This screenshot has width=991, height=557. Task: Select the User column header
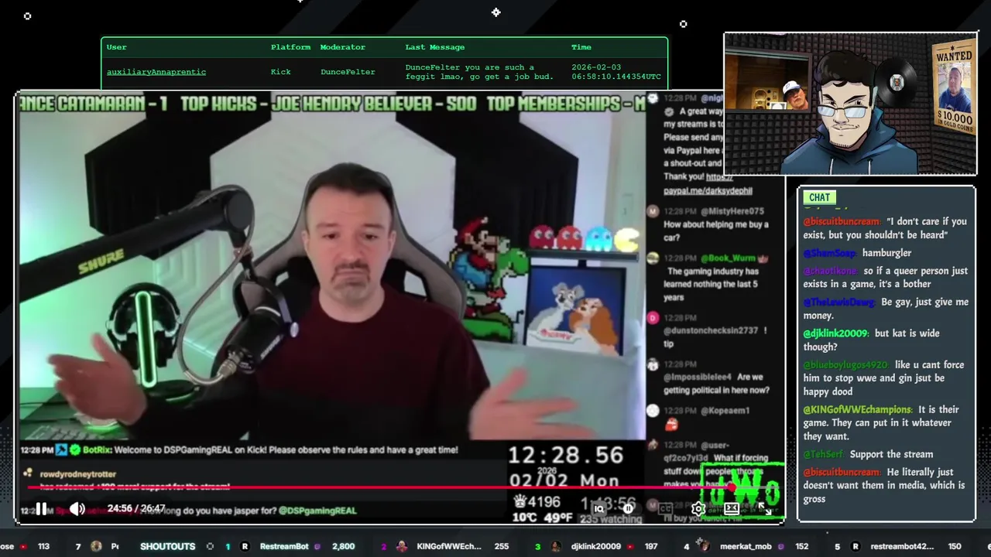(116, 47)
